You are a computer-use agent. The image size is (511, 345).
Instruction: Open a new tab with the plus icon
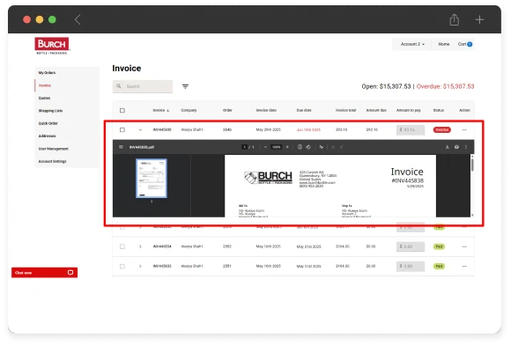coord(479,19)
